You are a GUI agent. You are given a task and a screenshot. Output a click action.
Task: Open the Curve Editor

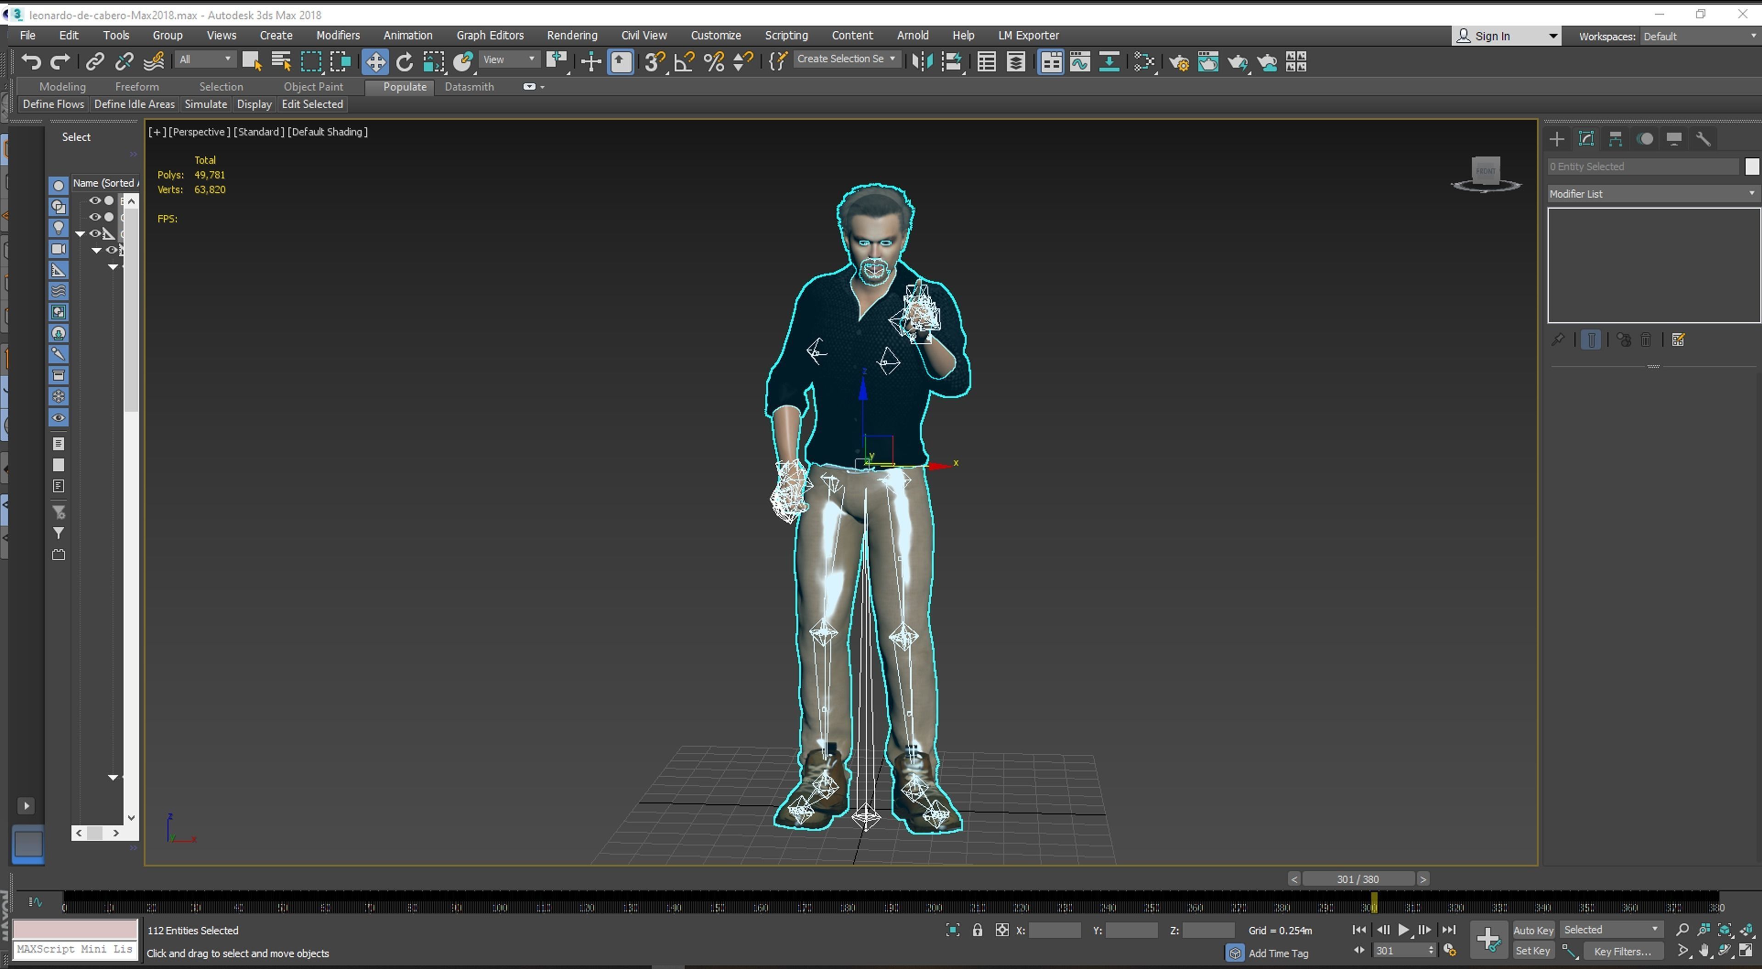[x=1080, y=62]
